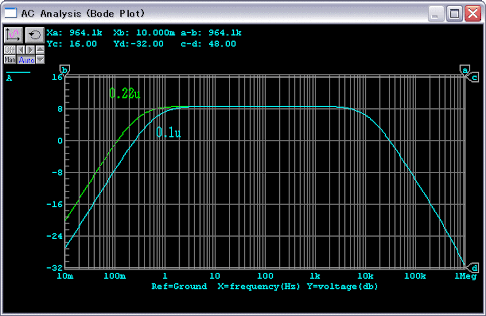Click the 100k frequency axis label
Image resolution: width=486 pixels, height=316 pixels.
tap(415, 276)
